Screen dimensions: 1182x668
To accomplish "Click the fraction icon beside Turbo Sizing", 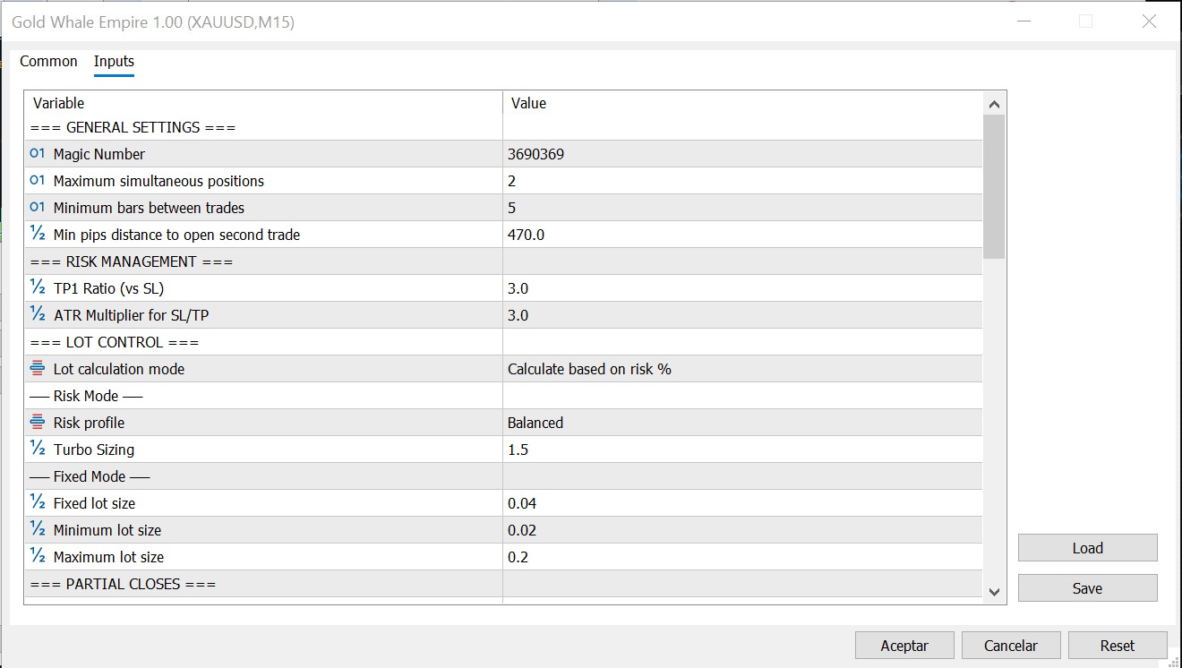I will pyautogui.click(x=36, y=449).
